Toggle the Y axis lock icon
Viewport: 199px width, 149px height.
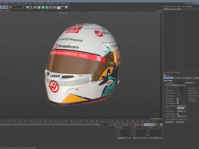(x=2, y=7)
